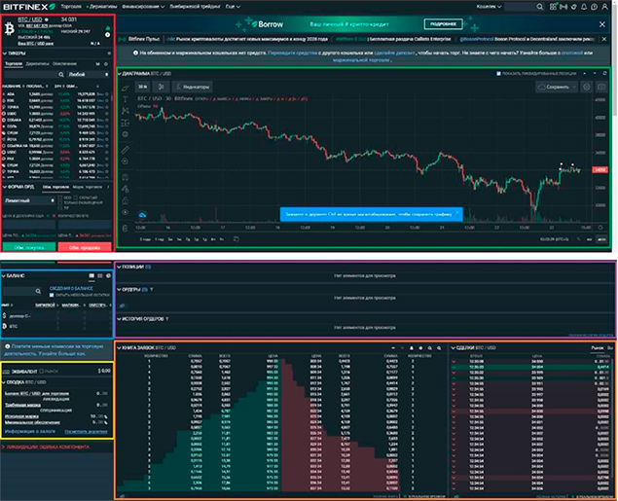Open the Bitfinex Pulse icon in header
The height and width of the screenshot is (501, 618).
coord(563,7)
